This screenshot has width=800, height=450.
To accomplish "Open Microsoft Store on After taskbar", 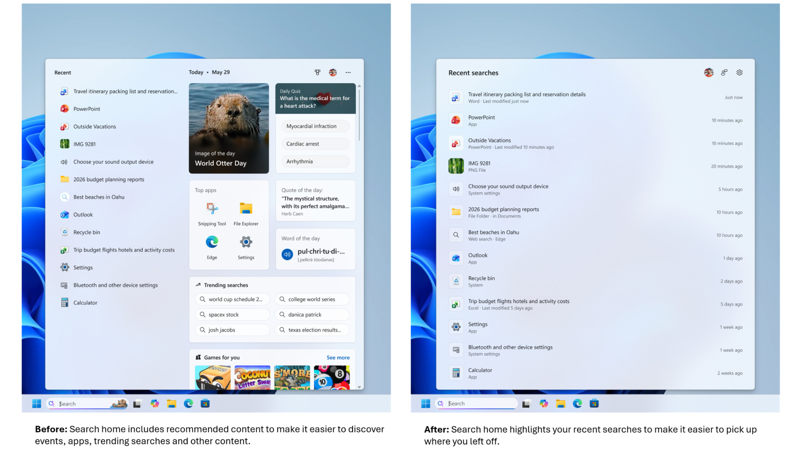I will tap(594, 403).
